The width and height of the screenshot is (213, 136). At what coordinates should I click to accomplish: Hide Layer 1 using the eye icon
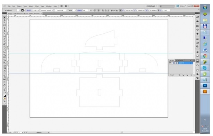click(x=170, y=63)
